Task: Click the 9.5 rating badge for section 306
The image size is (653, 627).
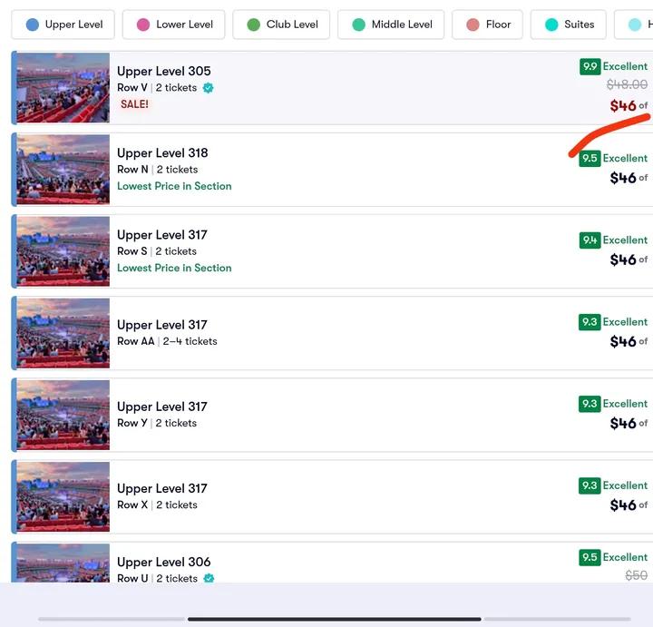Action: 590,557
